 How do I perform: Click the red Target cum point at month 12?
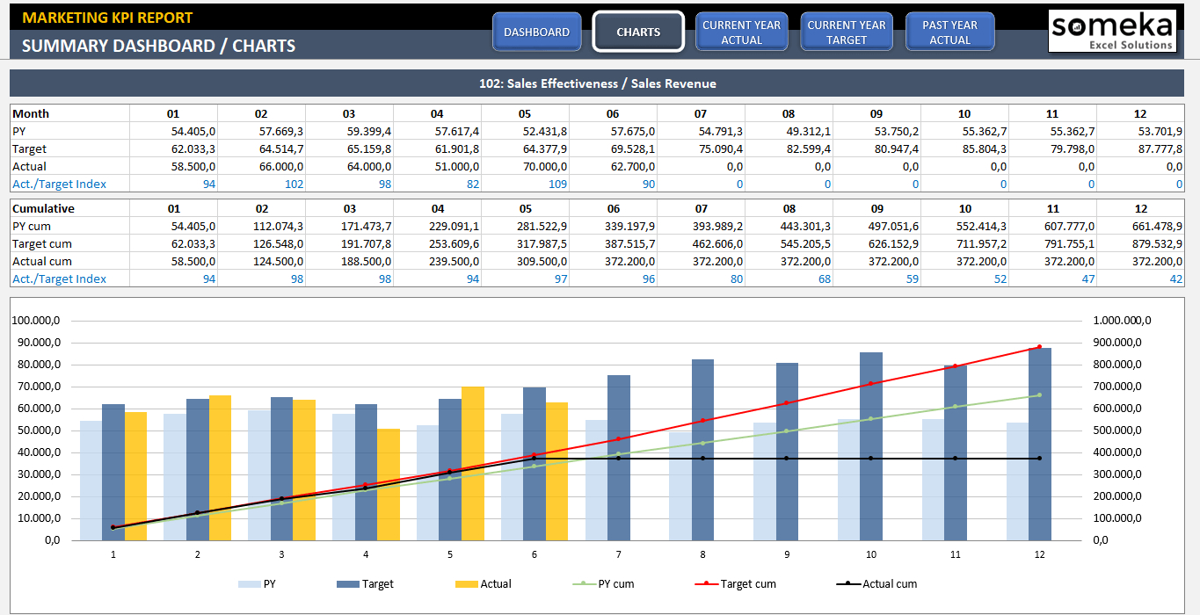click(1039, 347)
